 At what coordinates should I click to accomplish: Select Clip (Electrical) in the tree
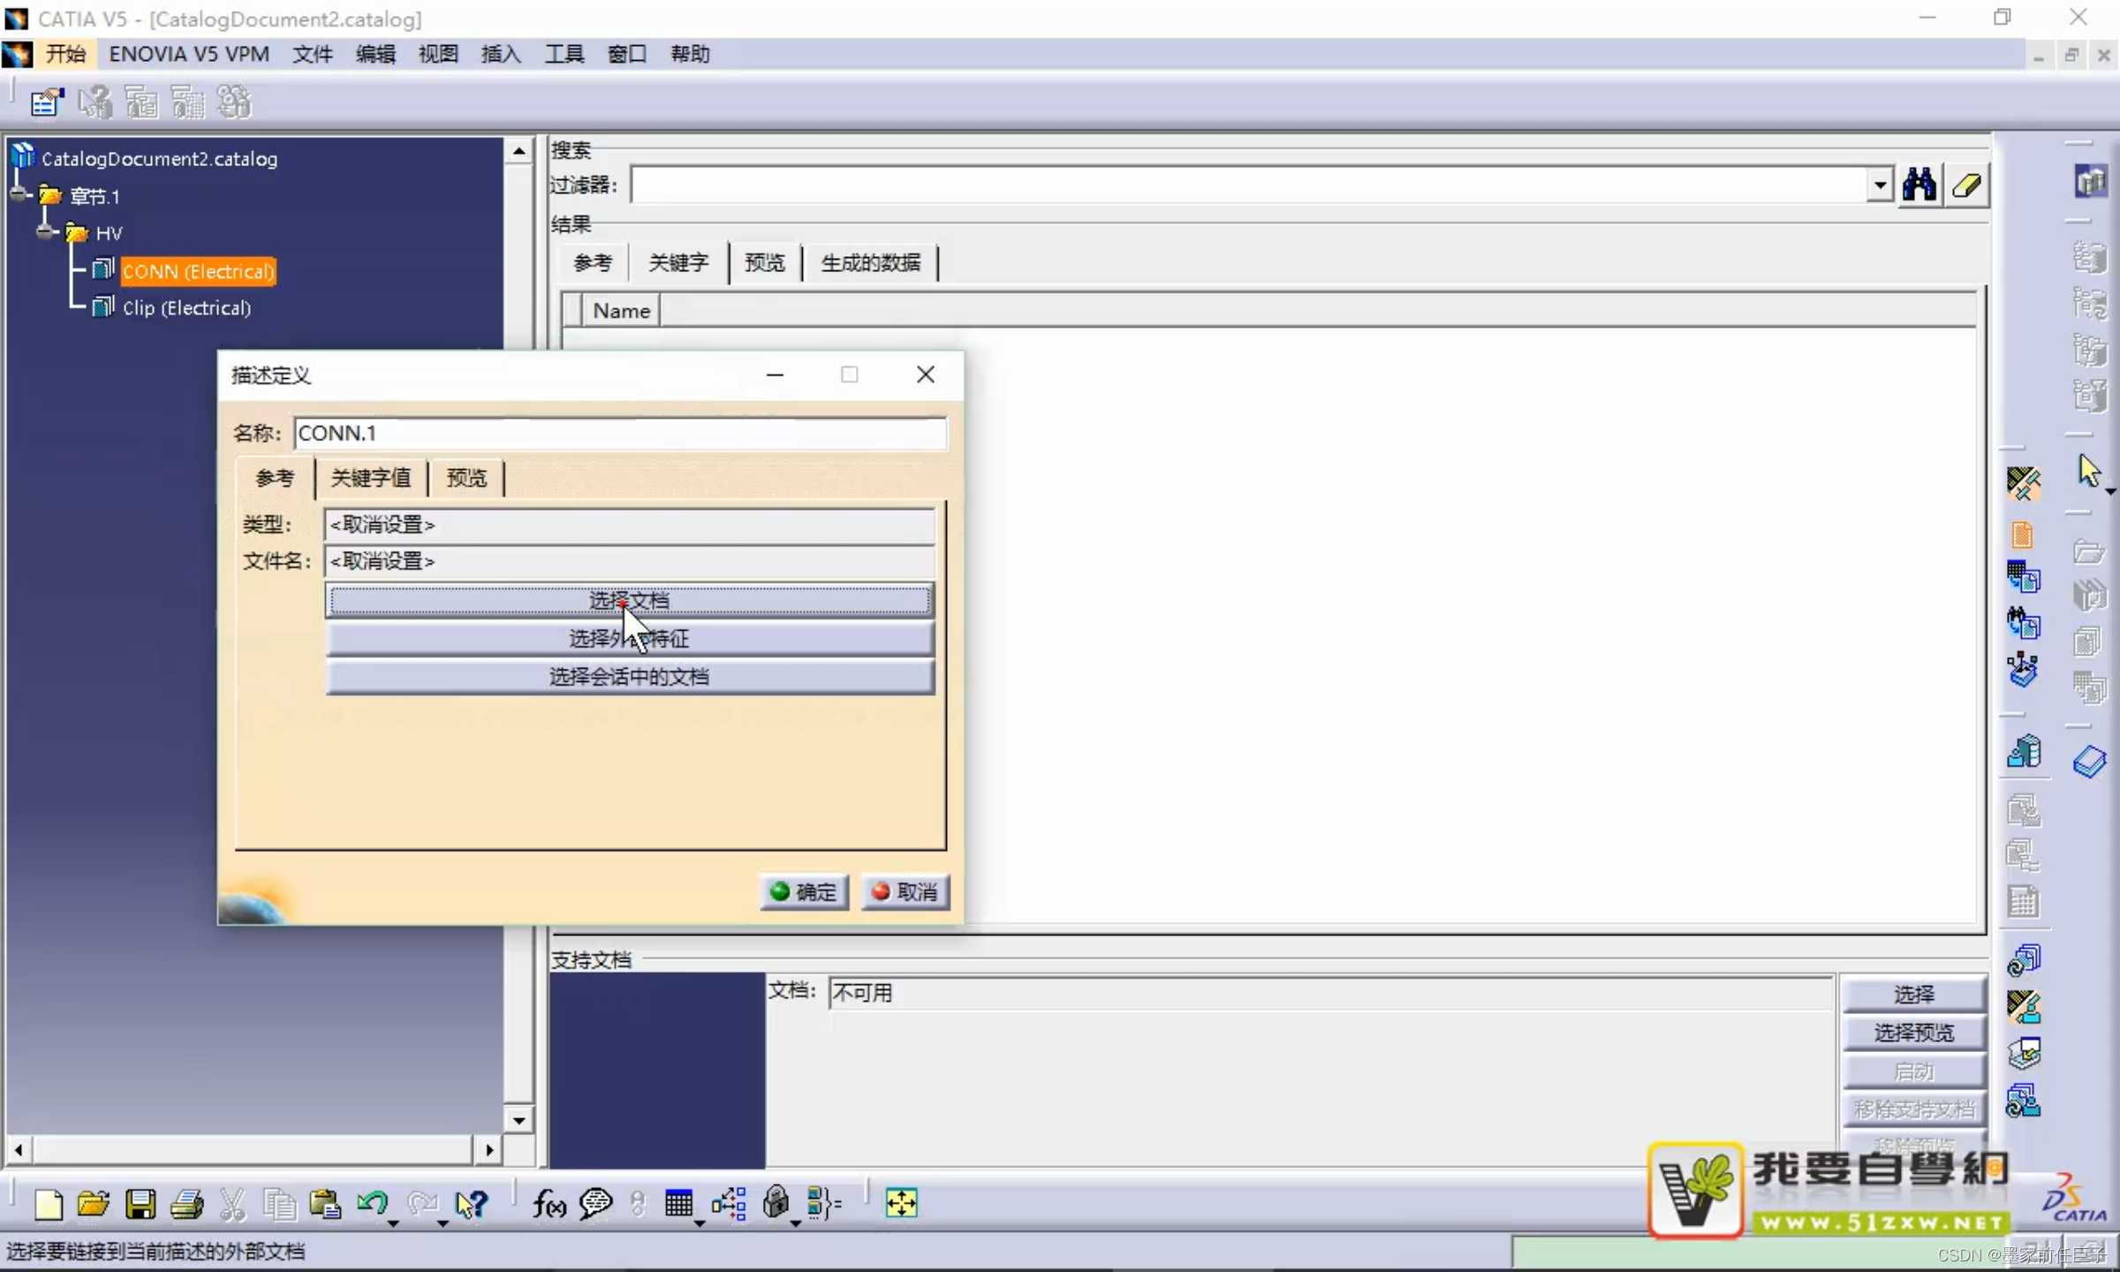click(x=186, y=307)
